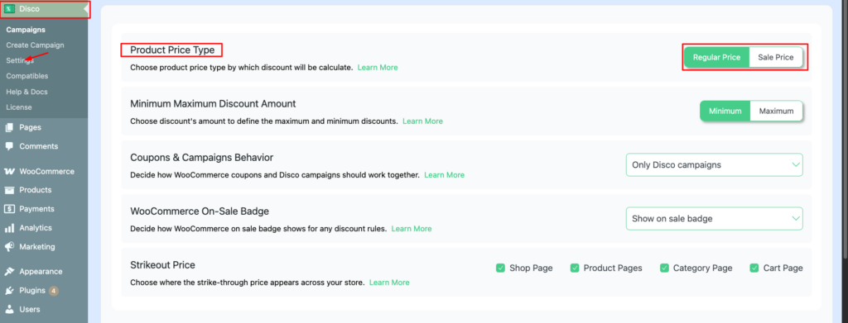848x323 pixels.
Task: Click the Analytics bar chart icon
Action: tap(9, 227)
